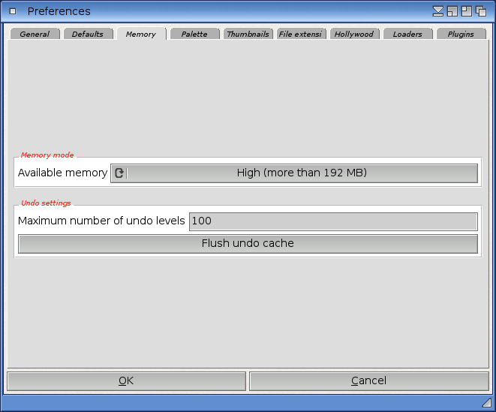Switch to the Hollywood tab

[354, 34]
